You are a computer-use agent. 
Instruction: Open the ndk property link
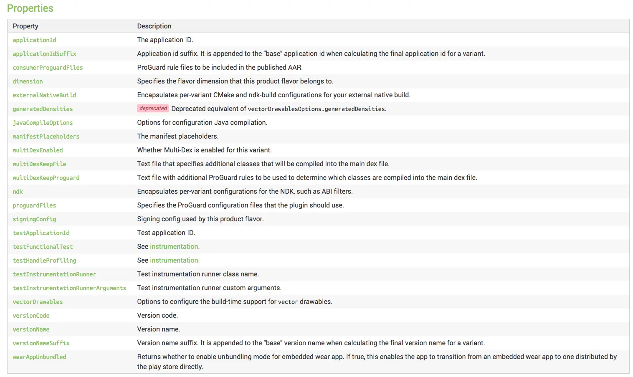coord(18,192)
